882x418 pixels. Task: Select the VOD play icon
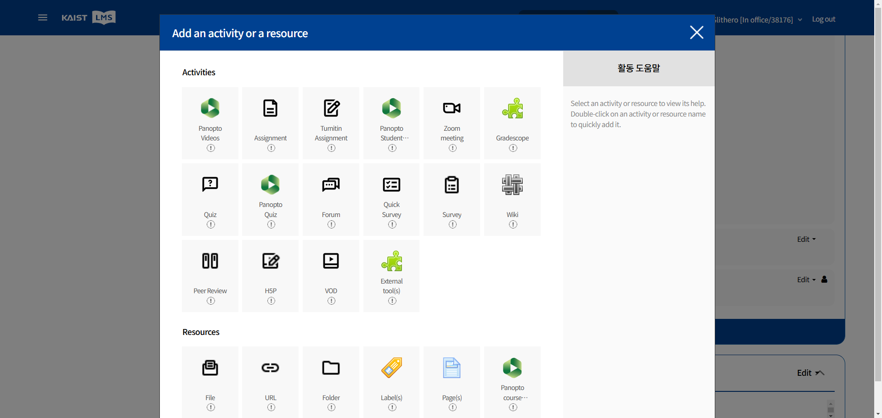point(331,261)
